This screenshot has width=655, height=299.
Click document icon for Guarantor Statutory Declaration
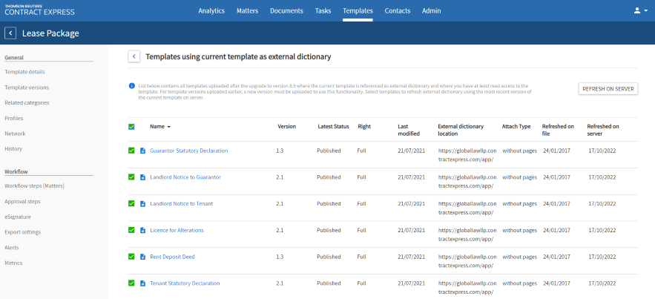(x=142, y=151)
